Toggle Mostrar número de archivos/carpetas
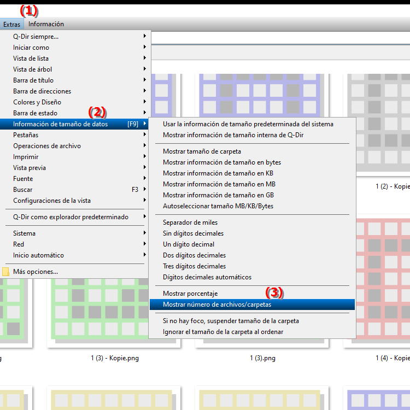 coord(252,304)
